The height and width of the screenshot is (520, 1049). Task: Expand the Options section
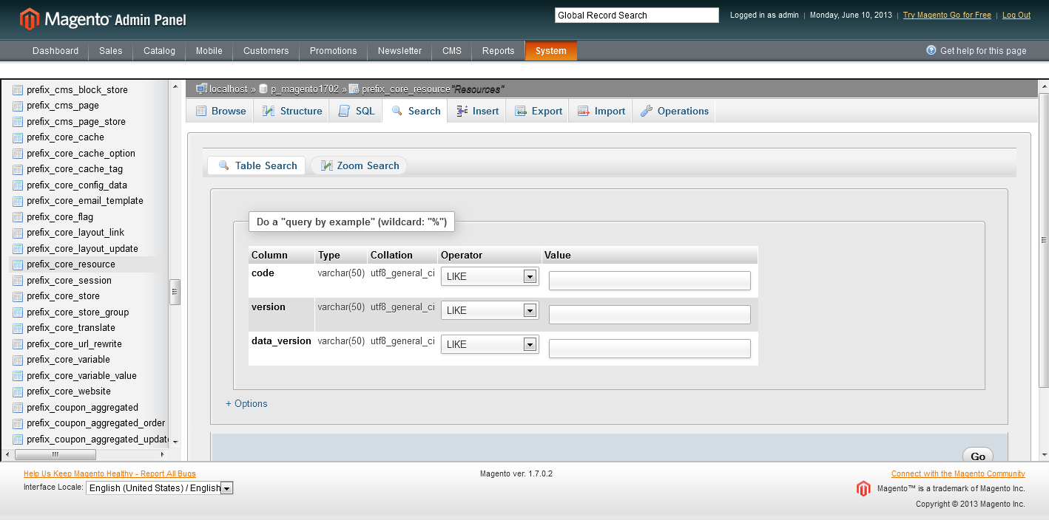coord(246,403)
